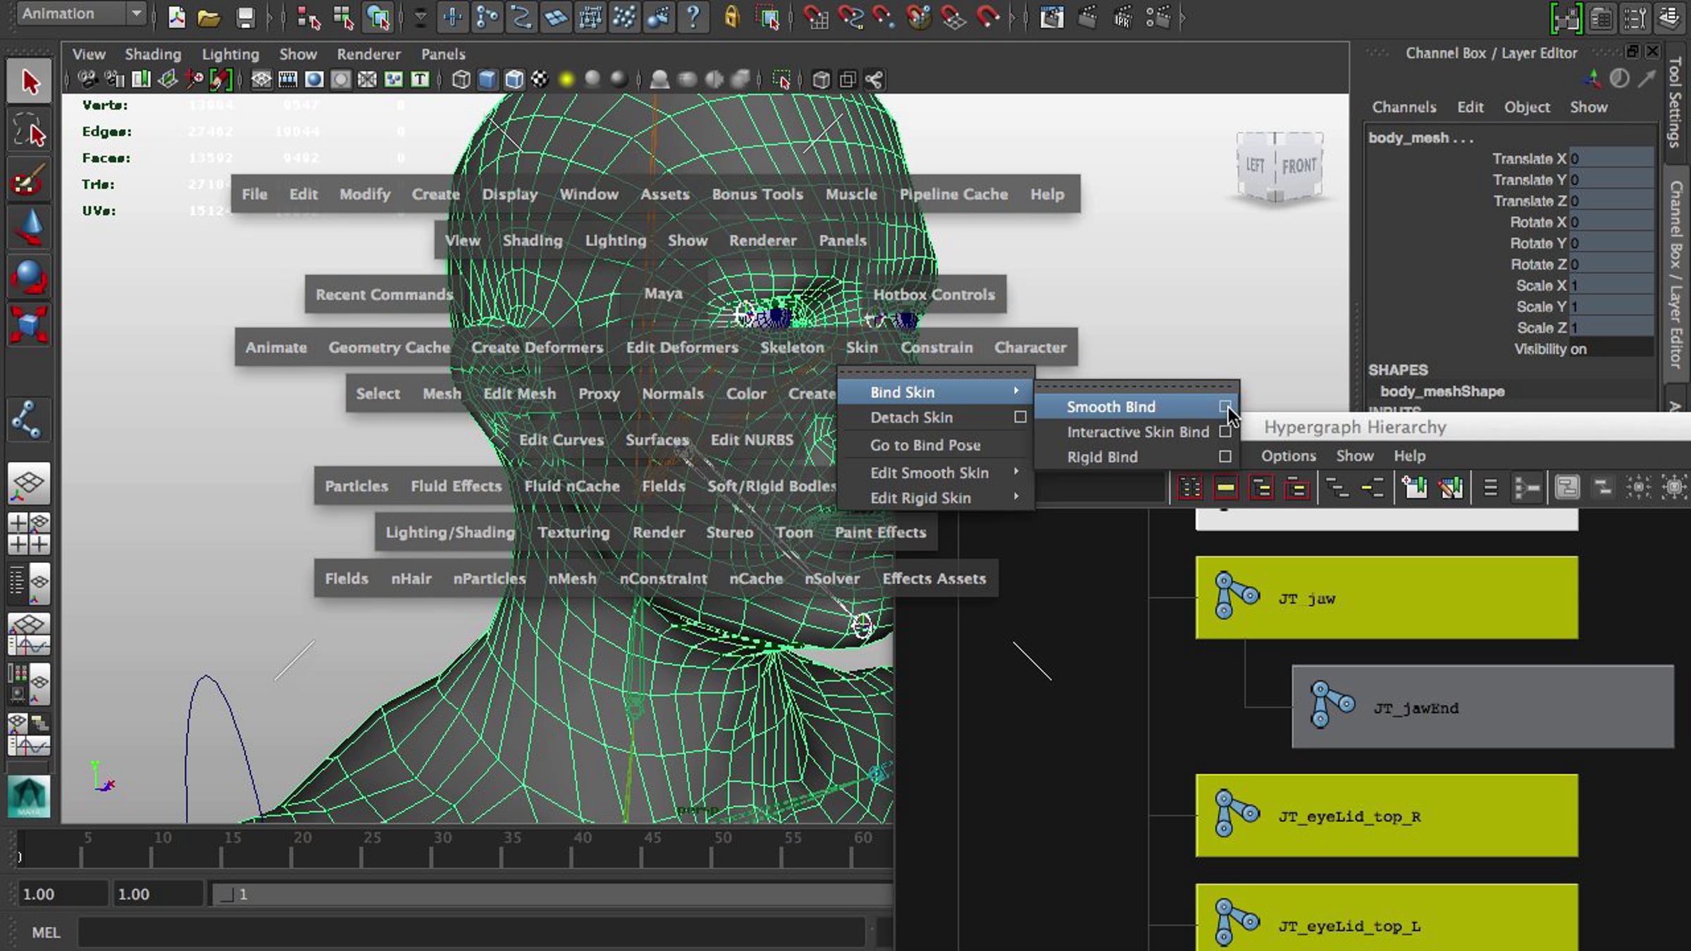The height and width of the screenshot is (951, 1691).
Task: Select by object type mode icon
Action: [343, 17]
